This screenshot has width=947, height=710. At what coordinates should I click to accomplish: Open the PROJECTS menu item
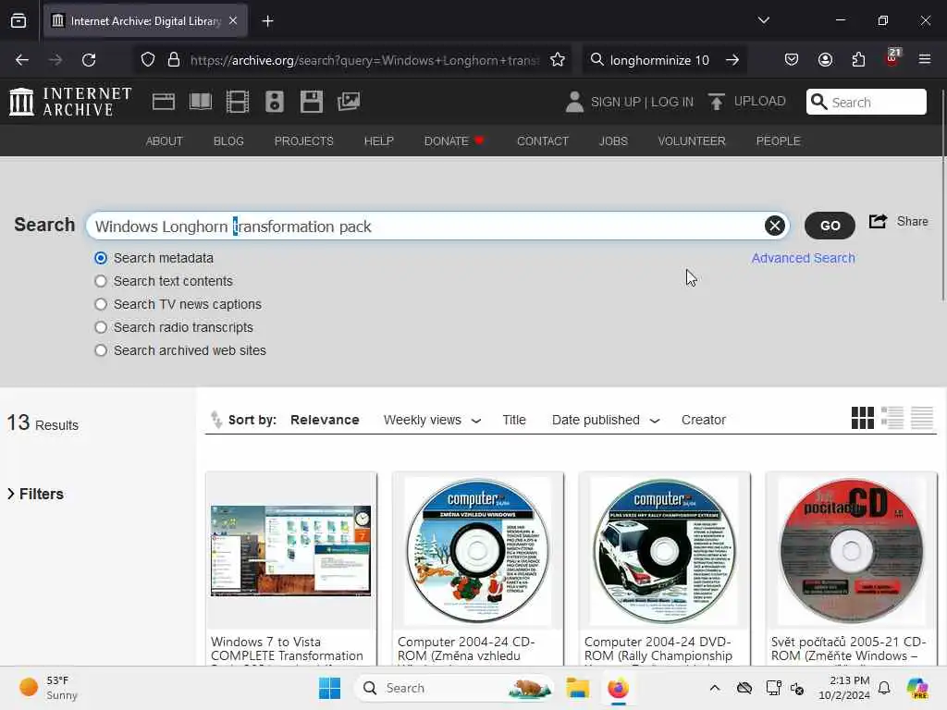(x=303, y=141)
